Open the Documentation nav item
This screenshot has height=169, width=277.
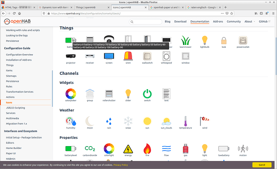(x=200, y=21)
